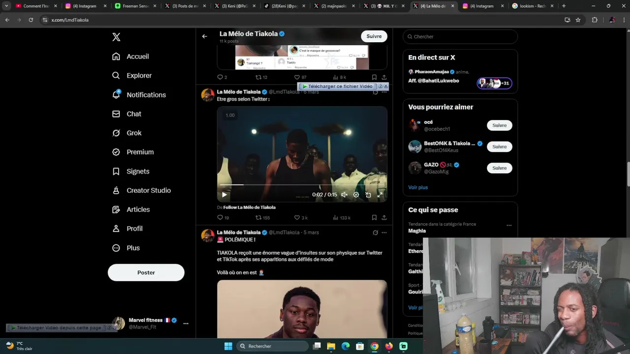Share the 'Etre gros selon Twitter' post
The width and height of the screenshot is (630, 354).
pos(384,218)
